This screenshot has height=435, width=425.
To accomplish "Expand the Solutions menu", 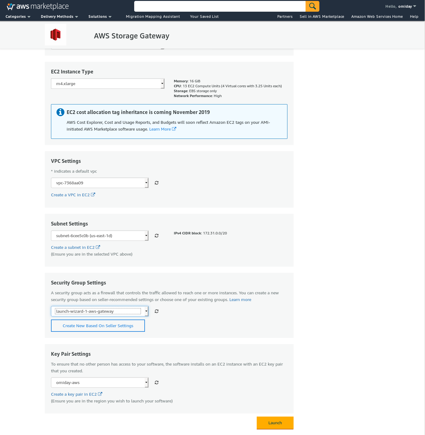I will (100, 17).
